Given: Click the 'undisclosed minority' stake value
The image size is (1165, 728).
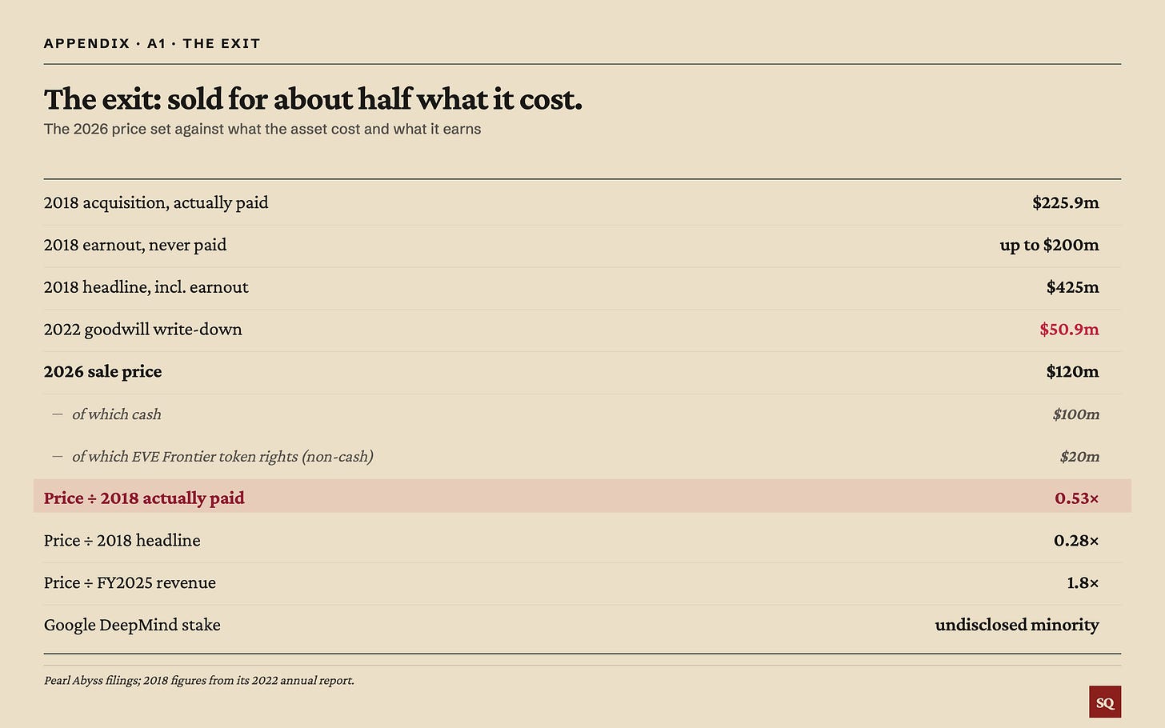Looking at the screenshot, I should click(x=1017, y=626).
